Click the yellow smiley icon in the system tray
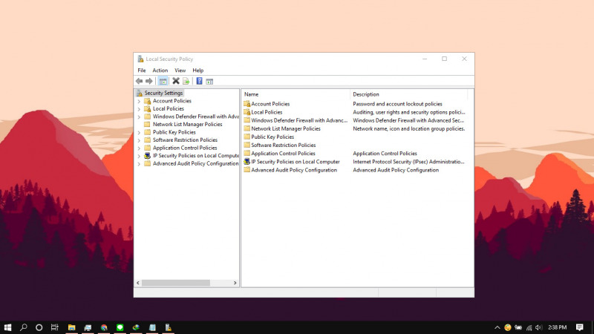Image resolution: width=594 pixels, height=334 pixels. [508, 327]
